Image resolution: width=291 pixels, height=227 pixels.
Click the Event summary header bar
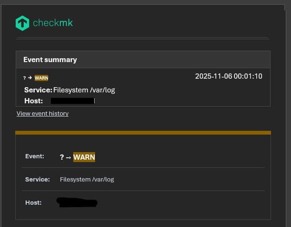(143, 60)
